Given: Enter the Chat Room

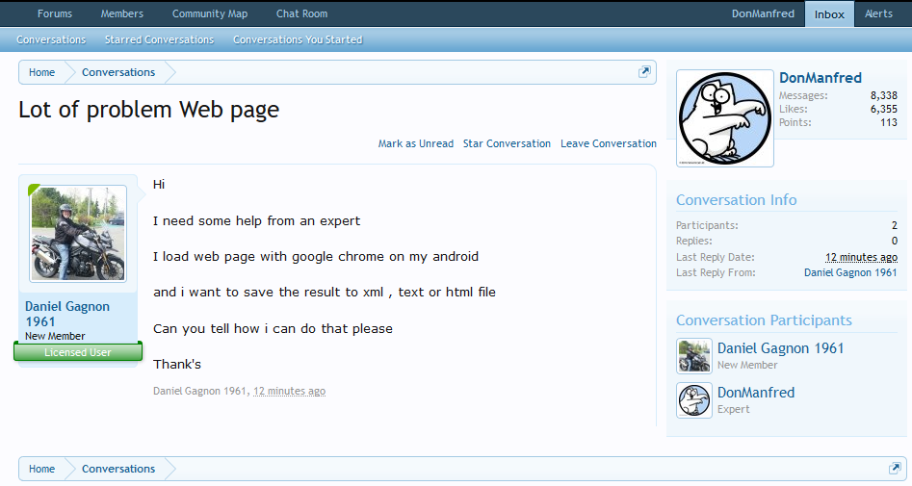Looking at the screenshot, I should pos(301,13).
